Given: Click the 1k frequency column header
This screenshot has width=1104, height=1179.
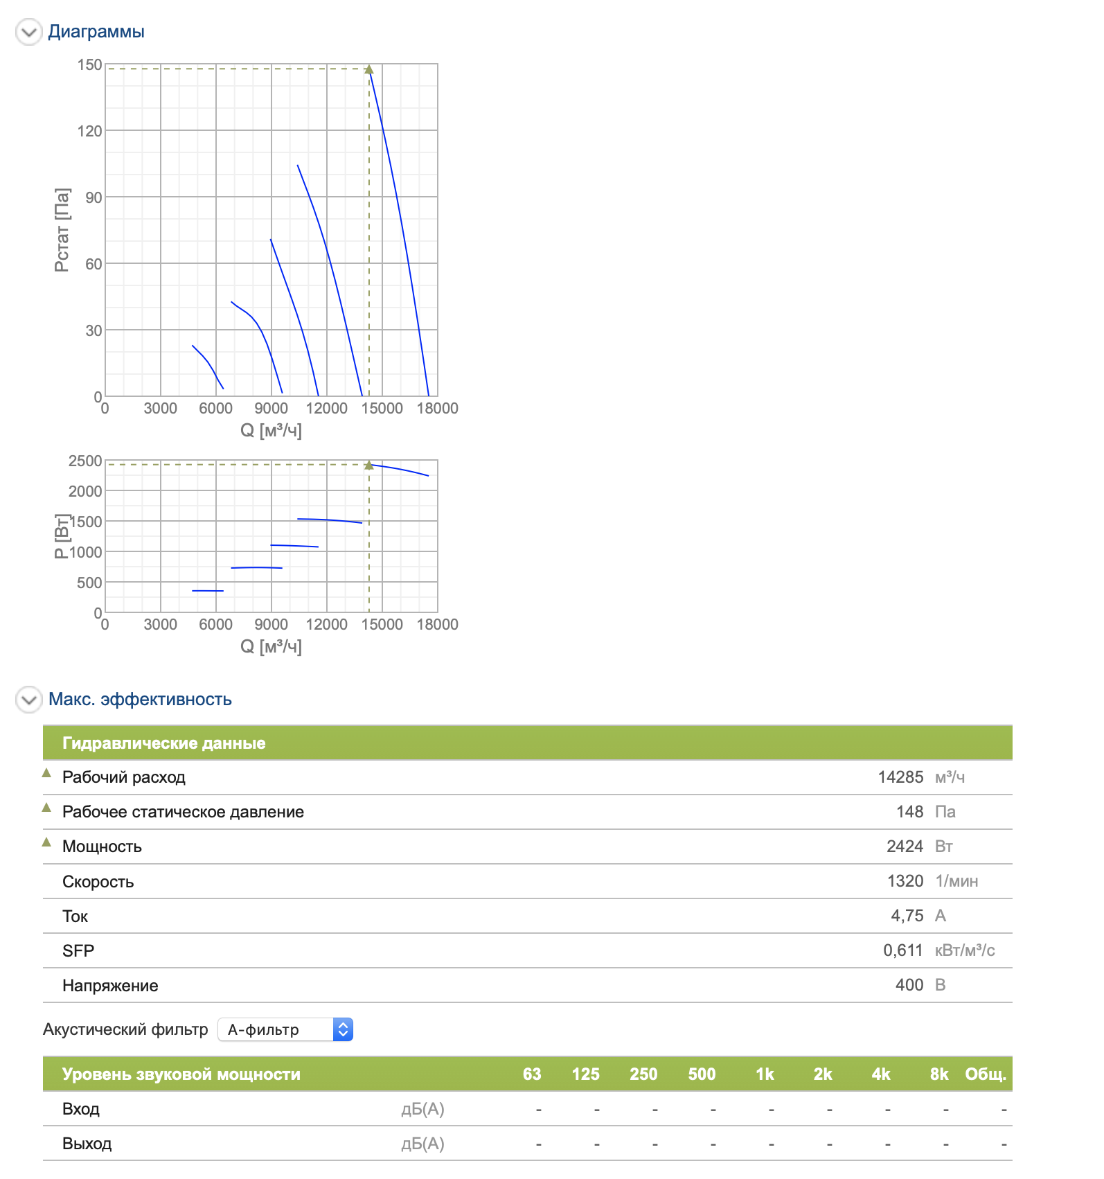Looking at the screenshot, I should pyautogui.click(x=765, y=1074).
